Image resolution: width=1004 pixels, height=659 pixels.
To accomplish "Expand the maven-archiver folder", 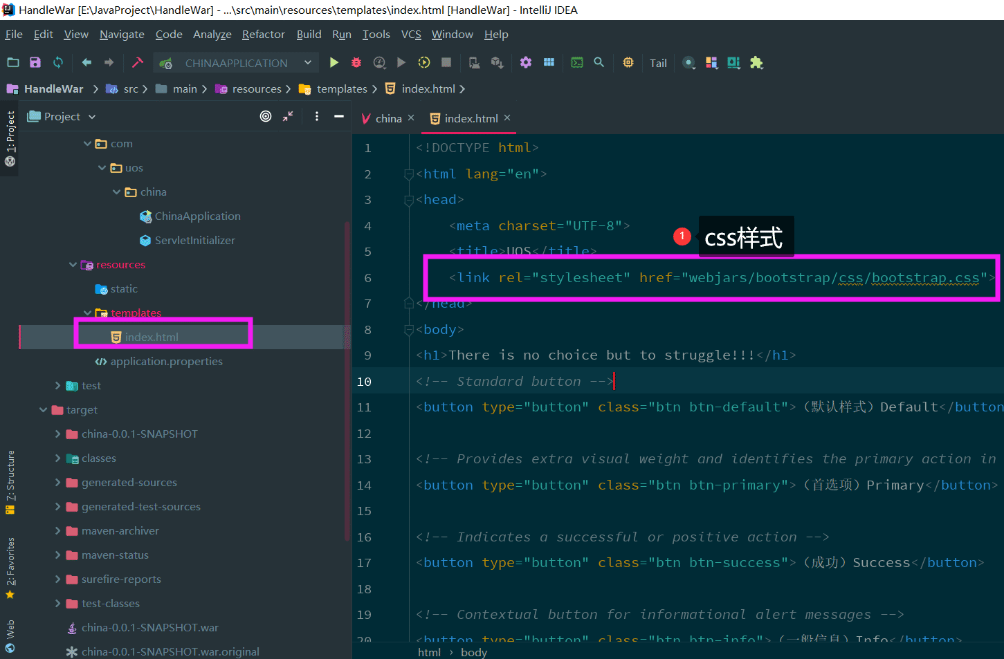I will [58, 531].
